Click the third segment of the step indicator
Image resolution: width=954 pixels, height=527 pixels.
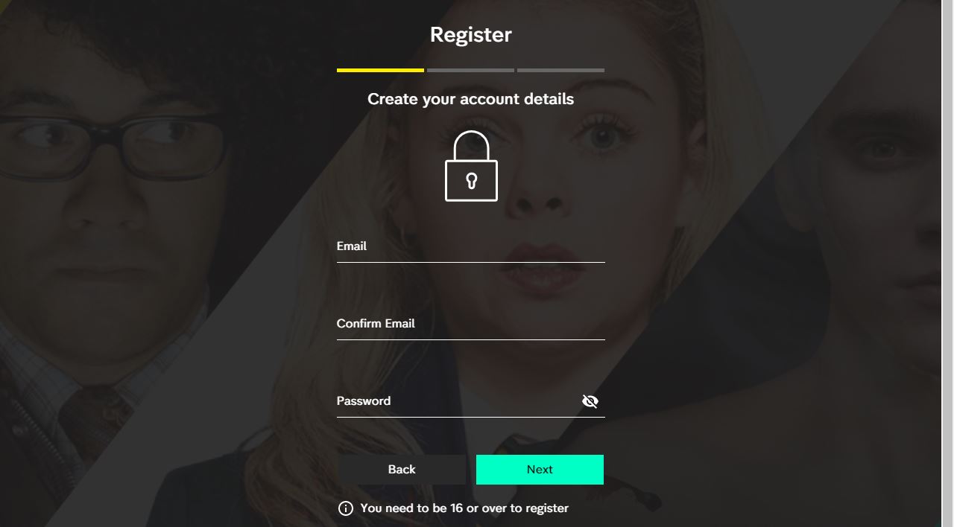pos(561,70)
